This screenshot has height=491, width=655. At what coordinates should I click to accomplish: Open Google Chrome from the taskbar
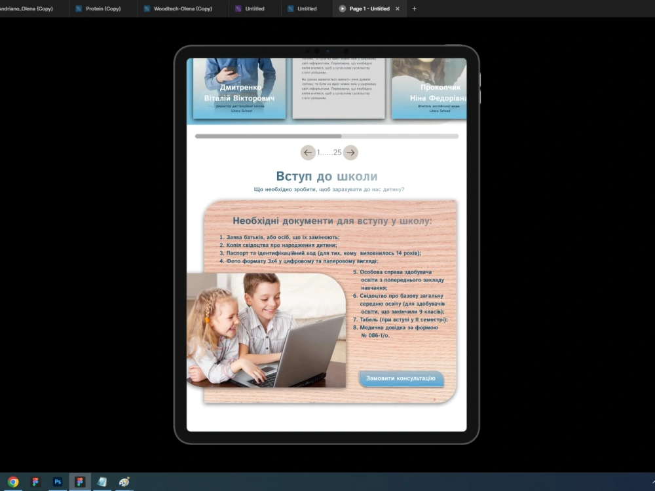(13, 482)
